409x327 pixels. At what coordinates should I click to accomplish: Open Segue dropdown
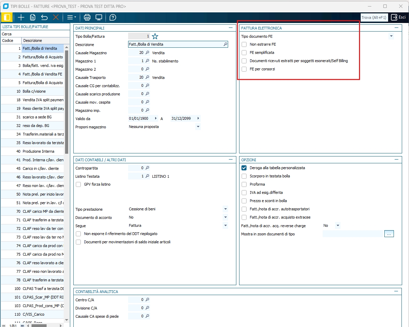point(225,225)
